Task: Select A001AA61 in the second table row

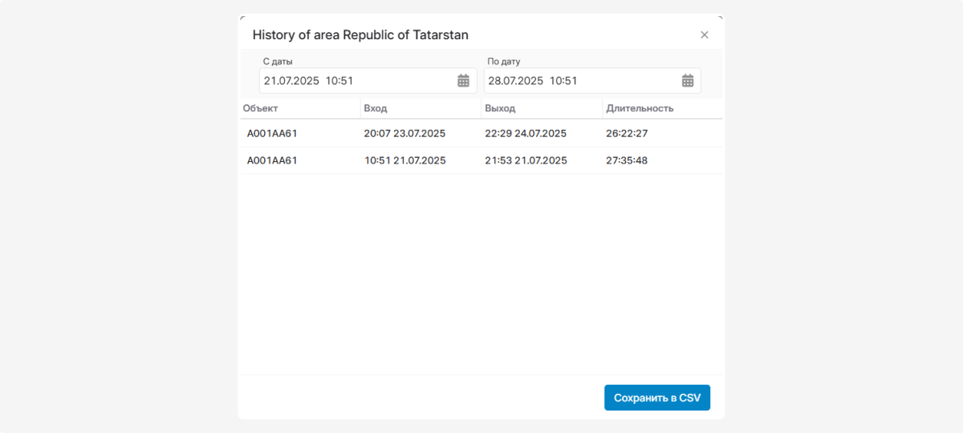Action: (272, 160)
